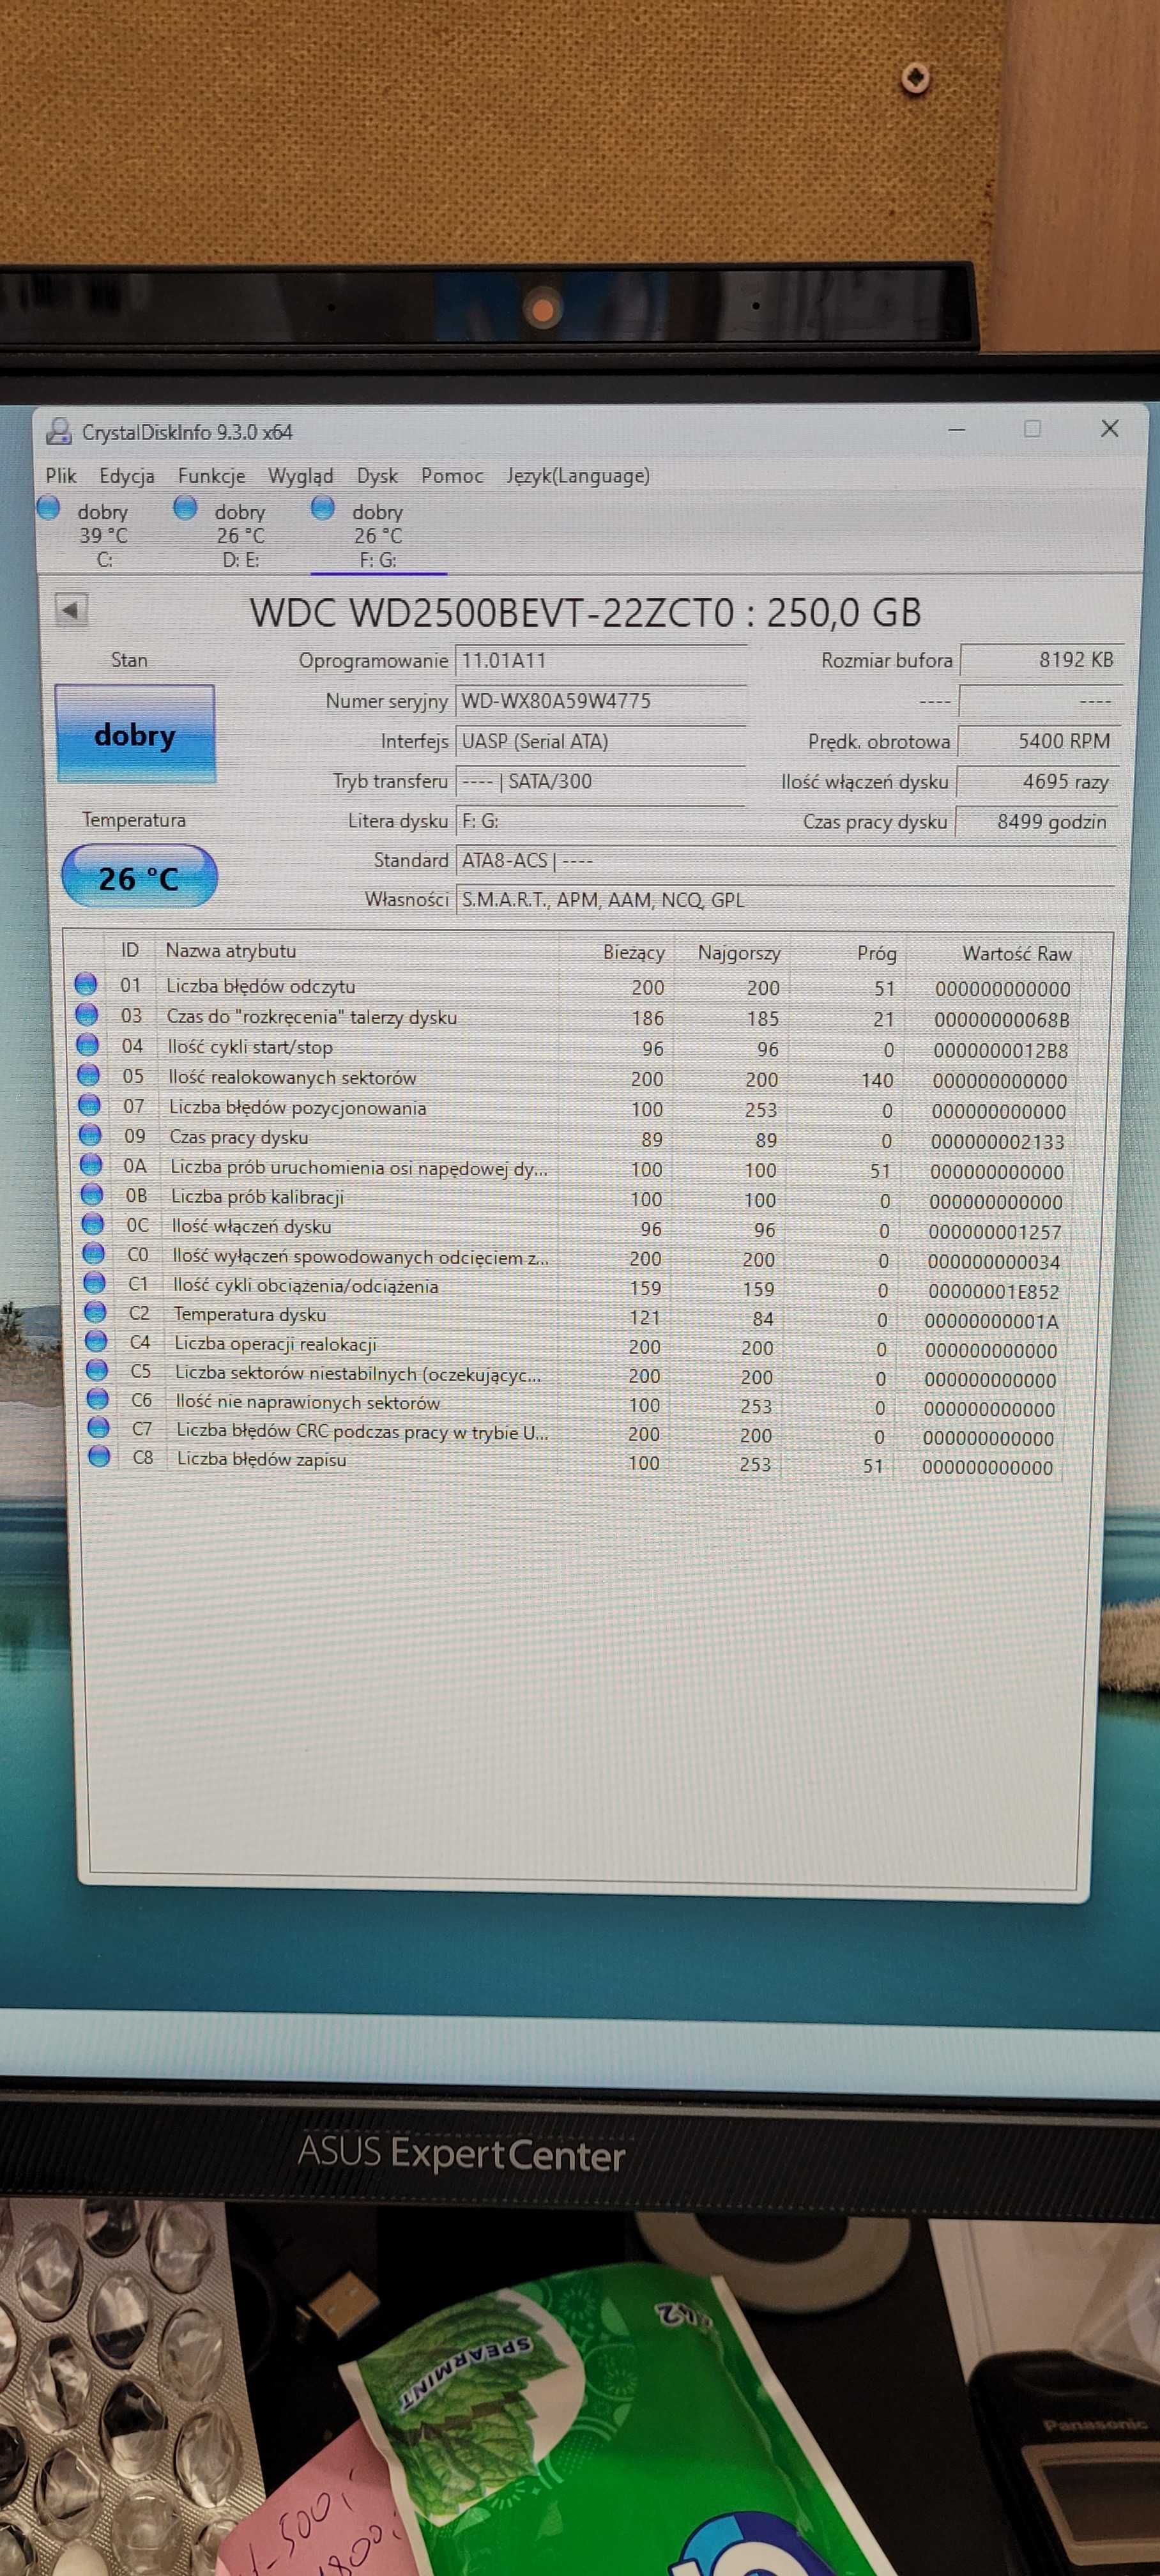Select row 'Ilość cykli start/stop'
The width and height of the screenshot is (1160, 2576).
point(574,1048)
